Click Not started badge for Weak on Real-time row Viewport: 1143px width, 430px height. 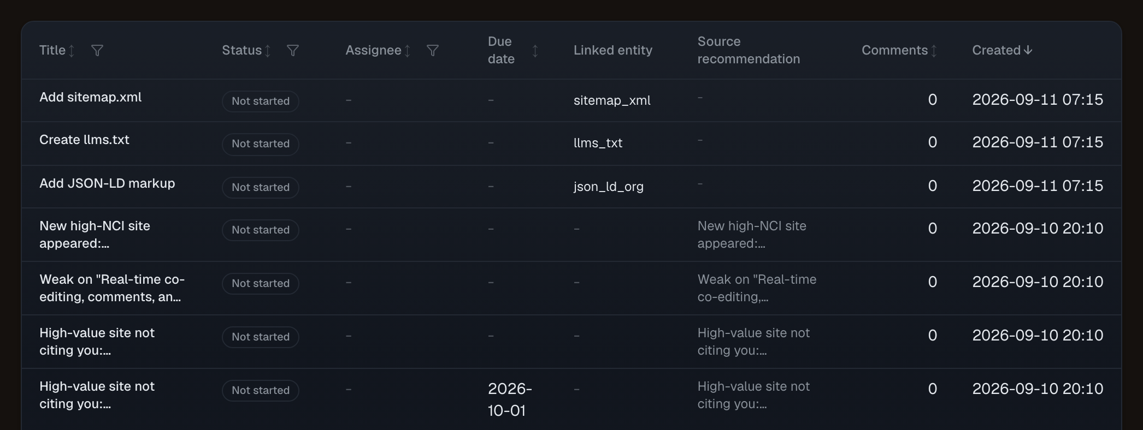tap(261, 283)
